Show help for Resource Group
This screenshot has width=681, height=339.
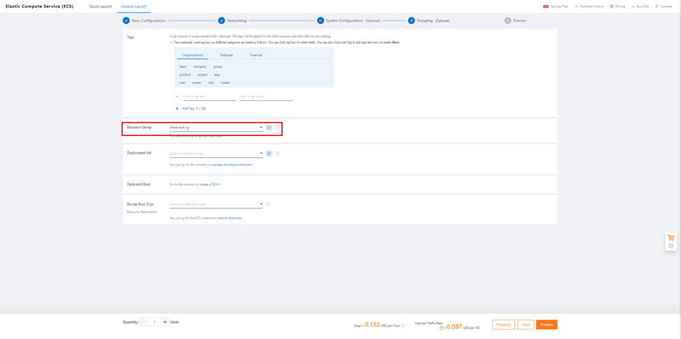(x=278, y=127)
